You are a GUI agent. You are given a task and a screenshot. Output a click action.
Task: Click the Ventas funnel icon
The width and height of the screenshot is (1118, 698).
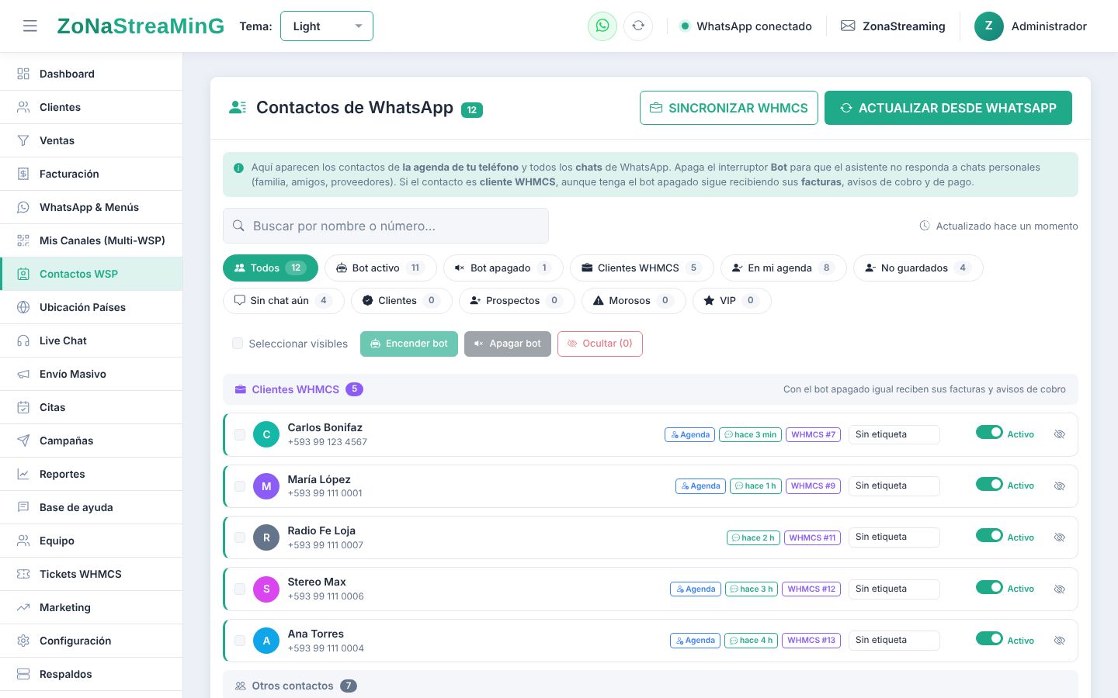pyautogui.click(x=23, y=140)
